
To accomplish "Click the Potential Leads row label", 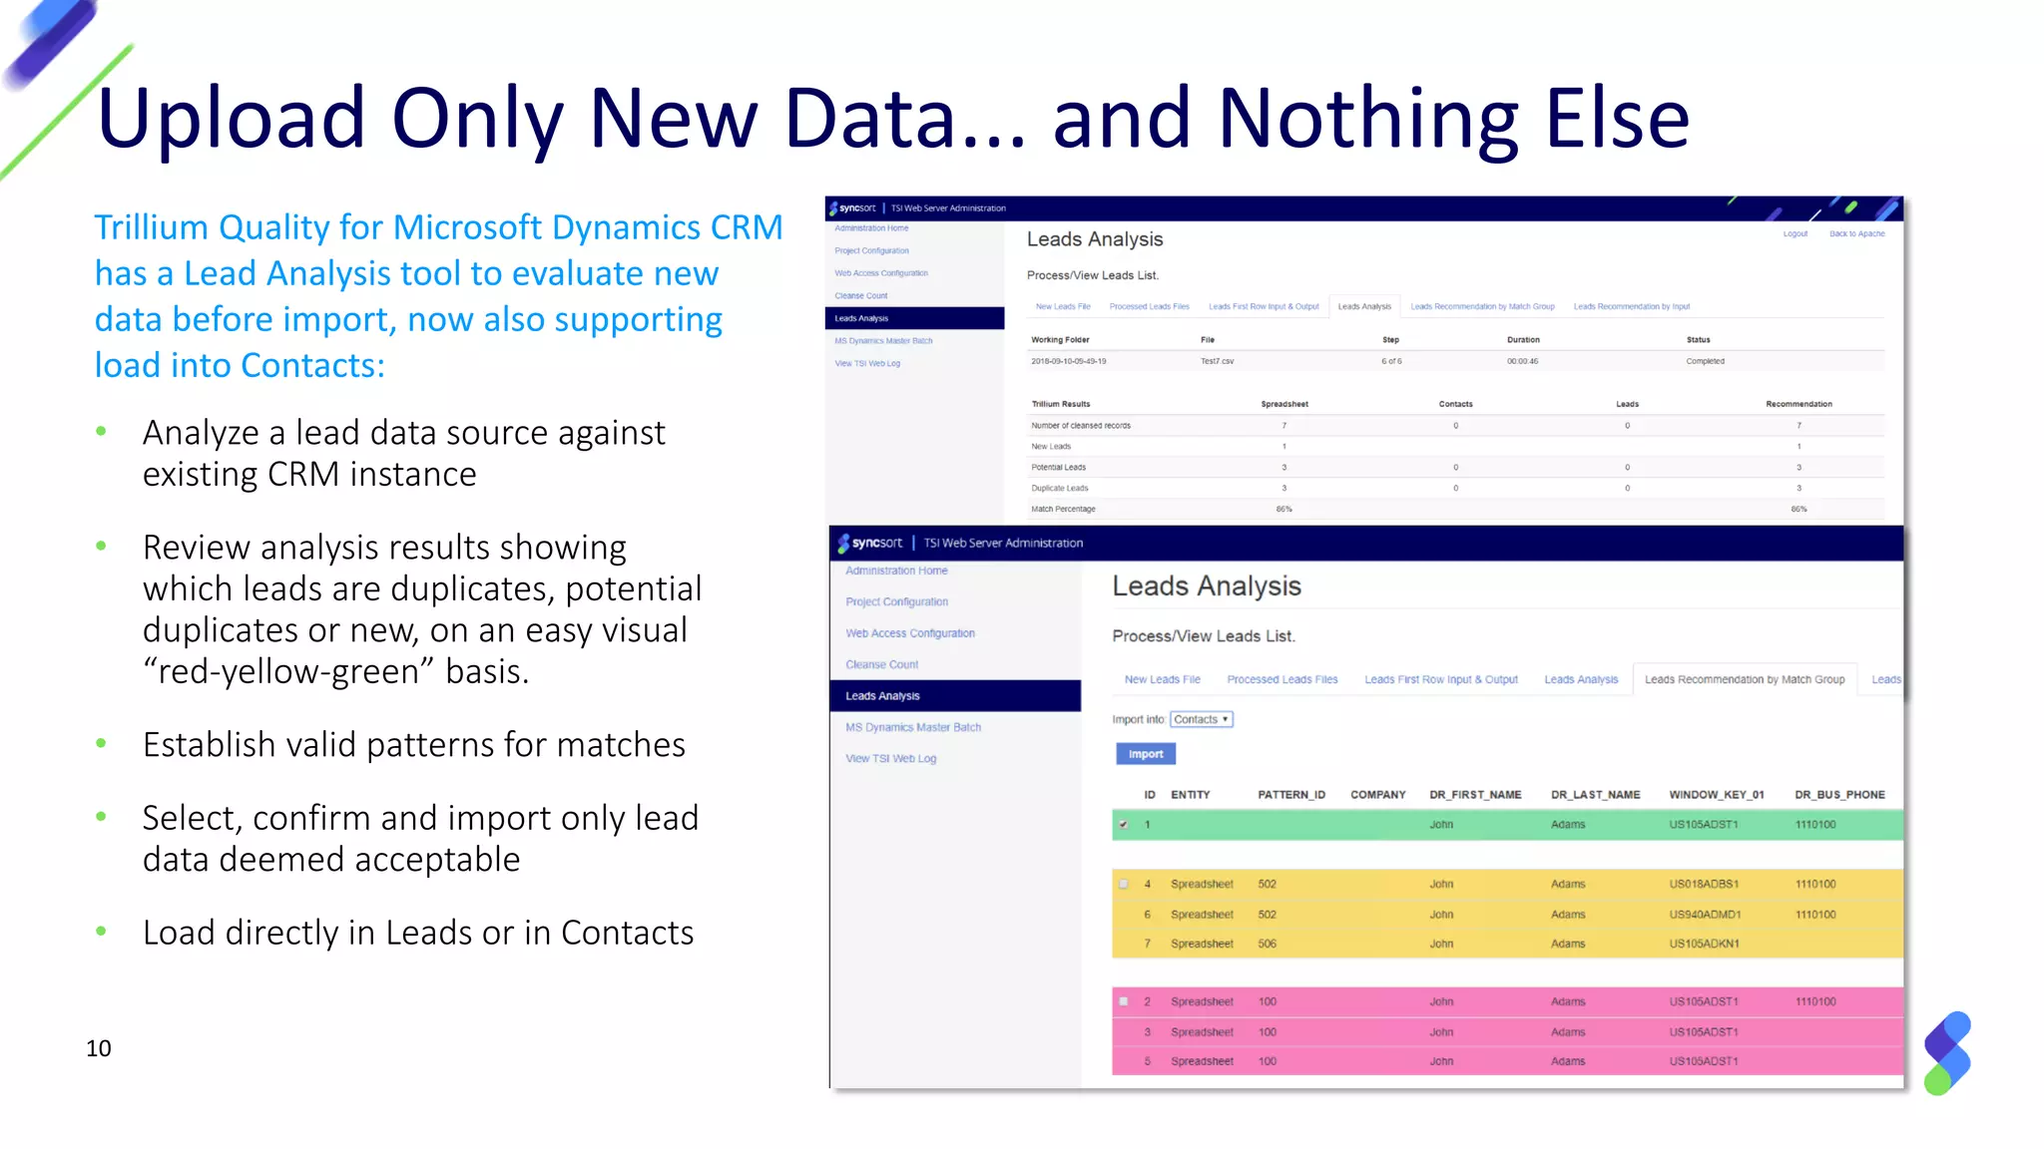I will 1058,468.
